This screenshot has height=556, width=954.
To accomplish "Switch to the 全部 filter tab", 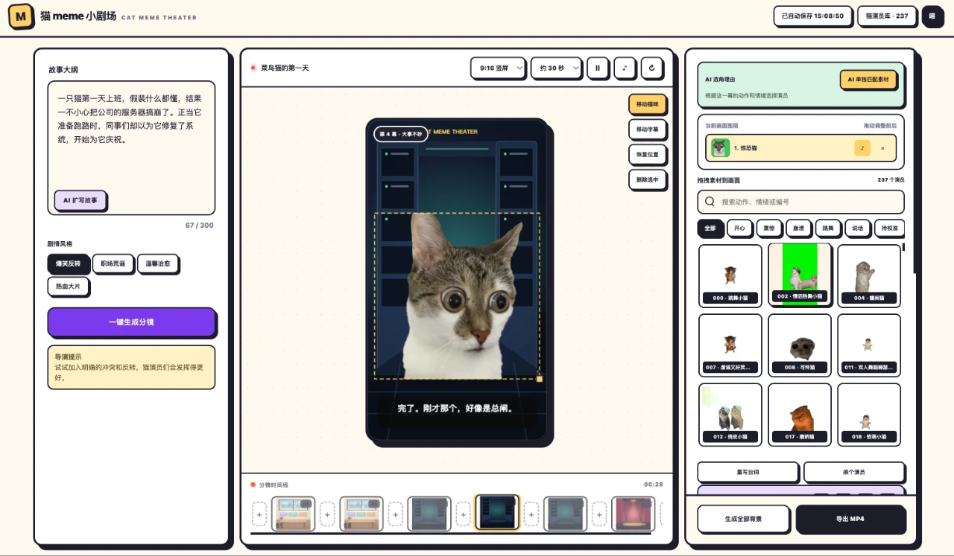I will coord(710,228).
